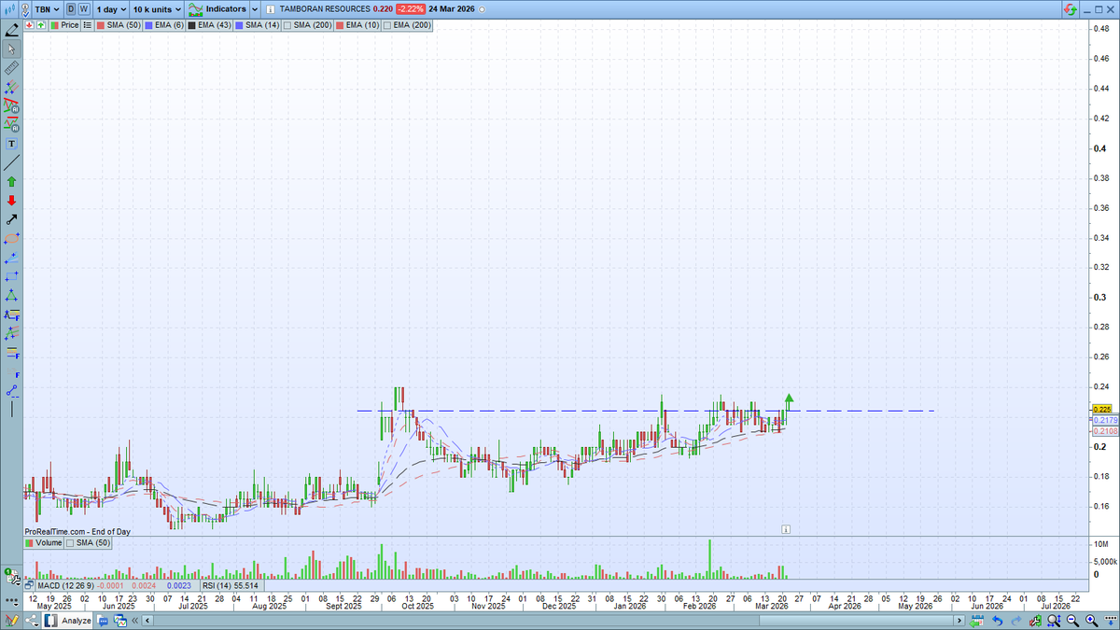Screen dimensions: 1120x630
Task: Toggle the SMA (200) indicator checkbox
Action: (287, 25)
